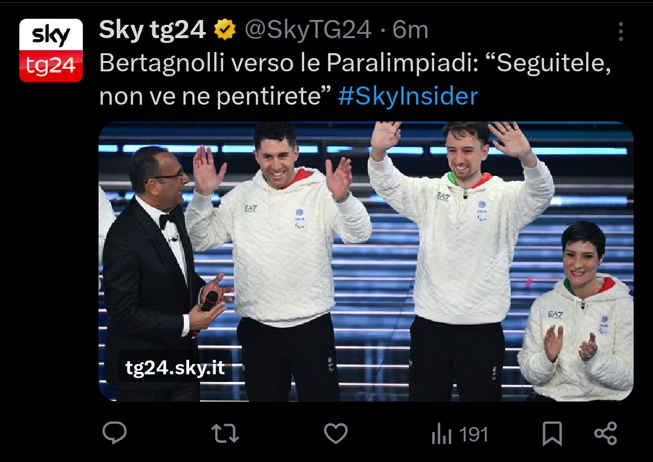This screenshot has height=462, width=653.
Task: Like the tweet with heart icon
Action: coord(336,433)
